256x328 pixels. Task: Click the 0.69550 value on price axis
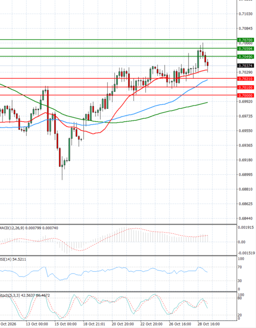(246, 131)
